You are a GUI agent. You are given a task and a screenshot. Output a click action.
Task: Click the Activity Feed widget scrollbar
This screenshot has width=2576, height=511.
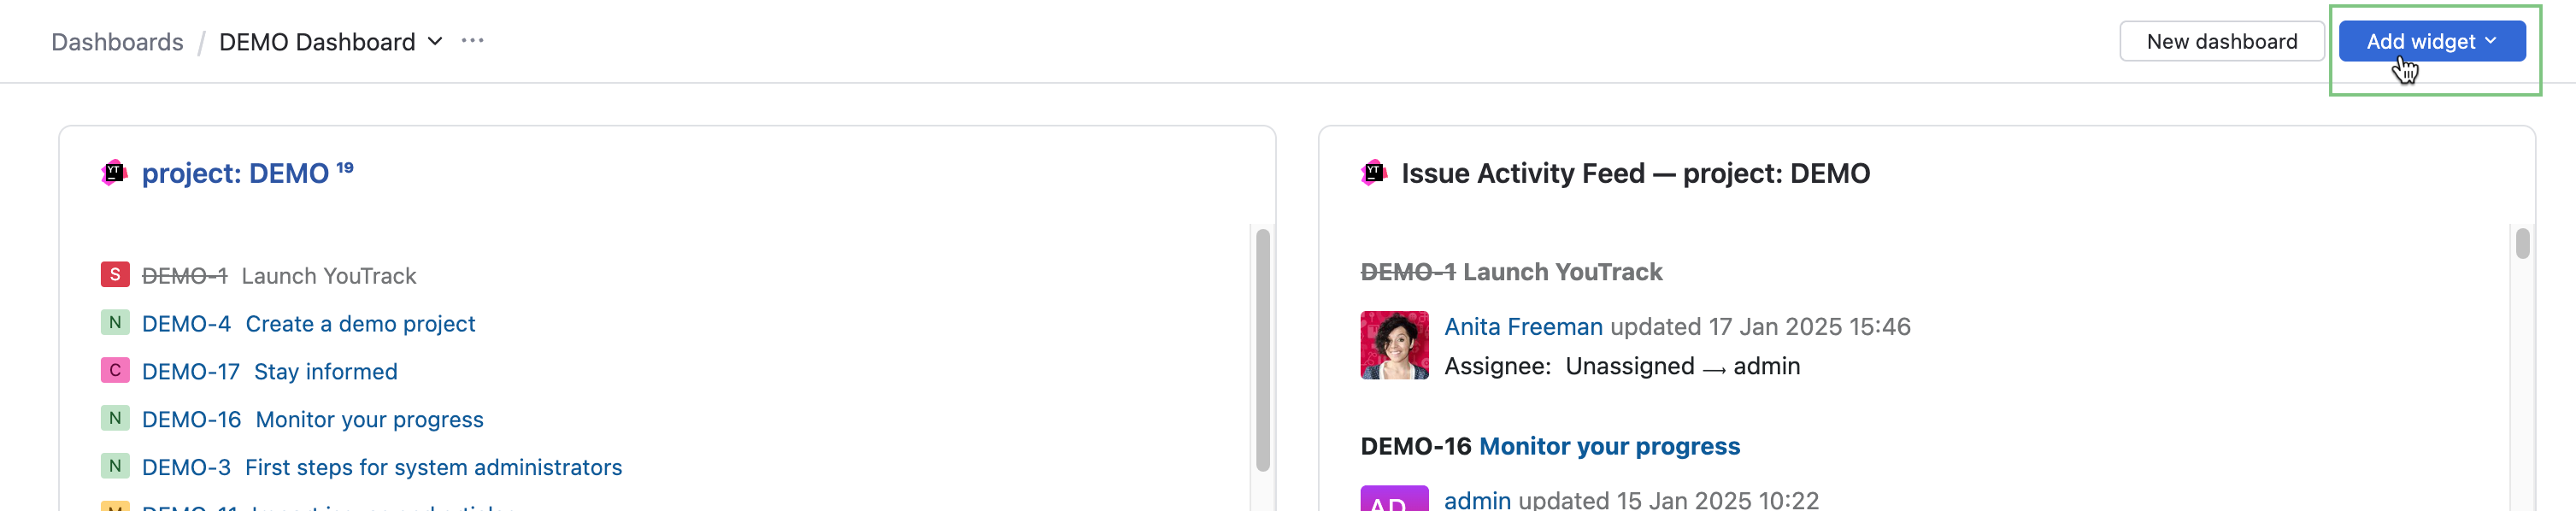click(2522, 244)
